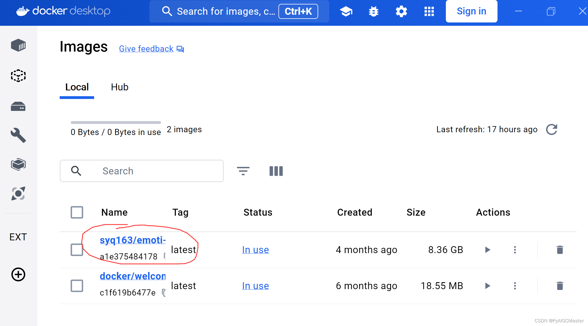The width and height of the screenshot is (588, 326).
Task: Open the global search bar
Action: pos(239,11)
